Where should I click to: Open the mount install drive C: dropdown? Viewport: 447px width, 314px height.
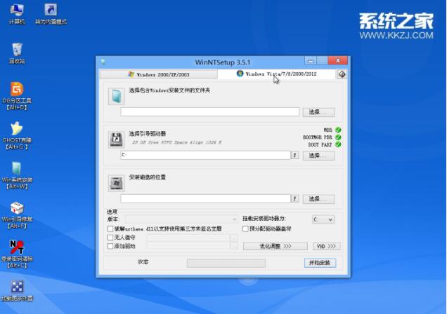323,219
